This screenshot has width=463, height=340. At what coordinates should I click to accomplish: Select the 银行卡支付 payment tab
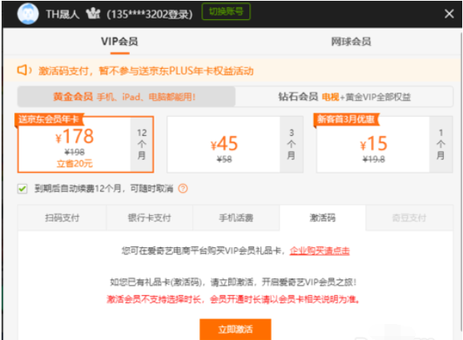[150, 218]
